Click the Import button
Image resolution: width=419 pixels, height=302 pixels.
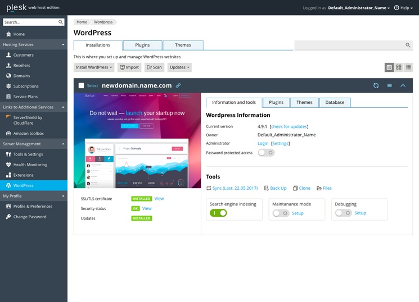coord(129,67)
